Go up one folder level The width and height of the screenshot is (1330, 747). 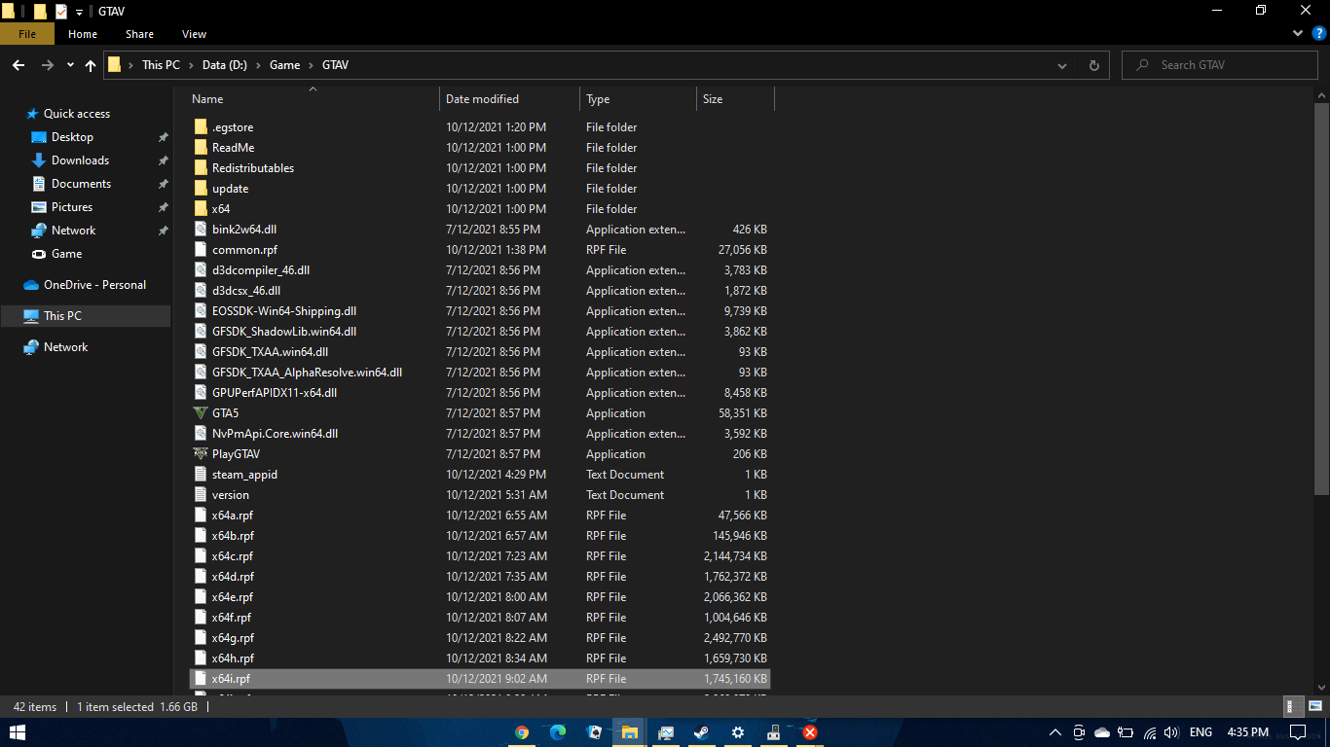(x=91, y=65)
